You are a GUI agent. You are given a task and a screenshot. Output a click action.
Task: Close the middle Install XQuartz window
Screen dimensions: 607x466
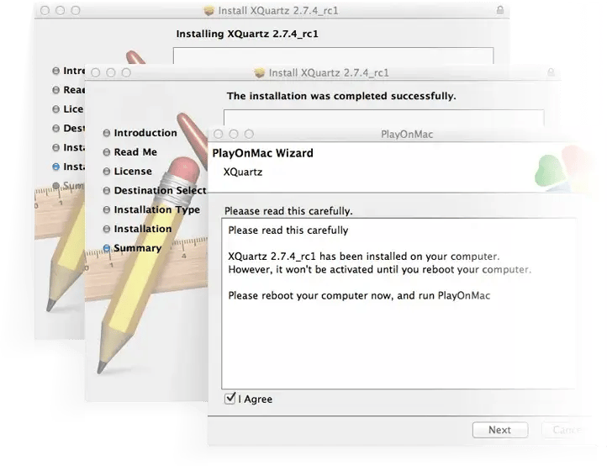(x=95, y=73)
